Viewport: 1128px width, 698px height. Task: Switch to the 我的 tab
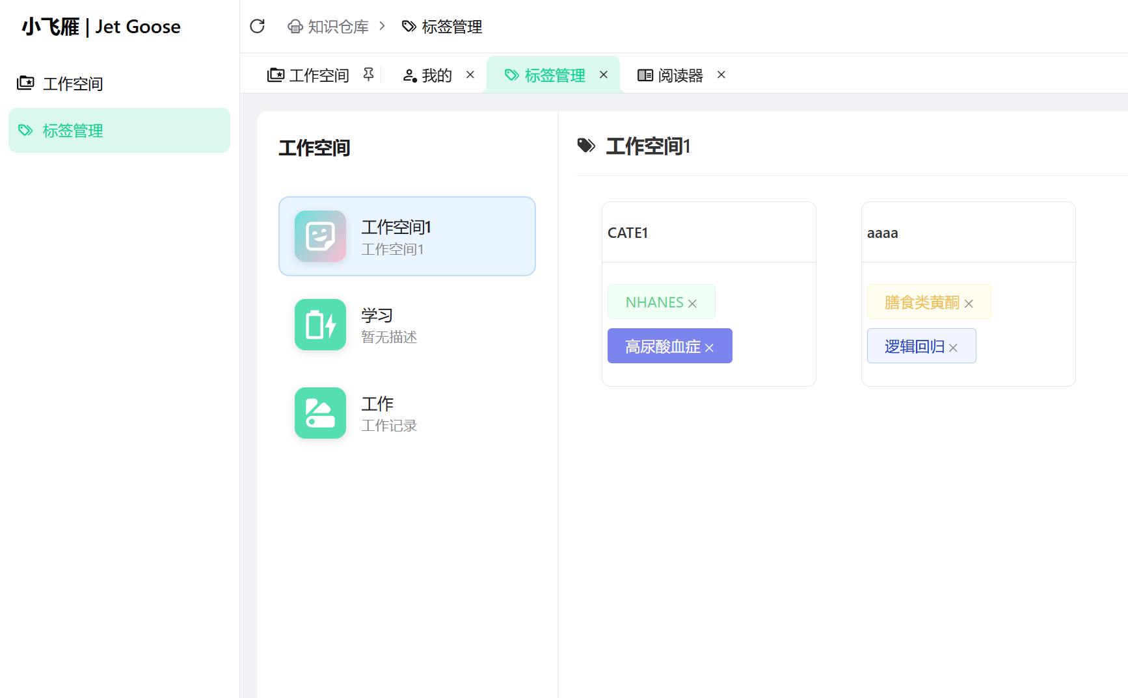pyautogui.click(x=436, y=75)
